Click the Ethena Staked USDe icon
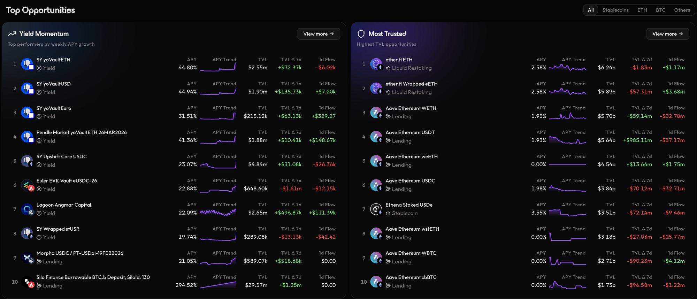The image size is (697, 299). pos(376,209)
